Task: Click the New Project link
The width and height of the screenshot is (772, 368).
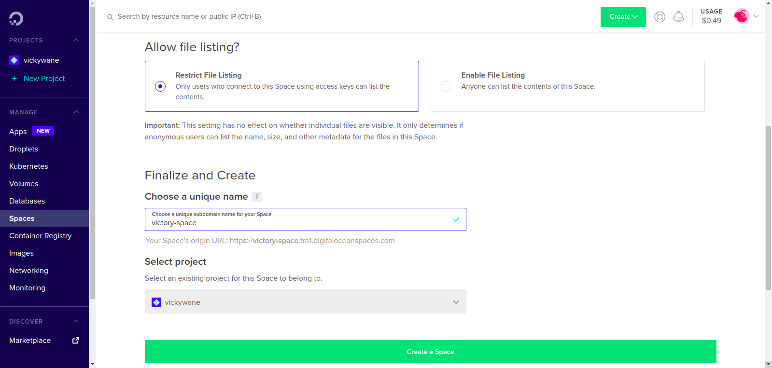Action: [x=44, y=79]
